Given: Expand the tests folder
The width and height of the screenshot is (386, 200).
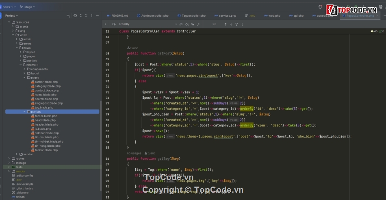Looking at the screenshot, I should click(x=9, y=167).
